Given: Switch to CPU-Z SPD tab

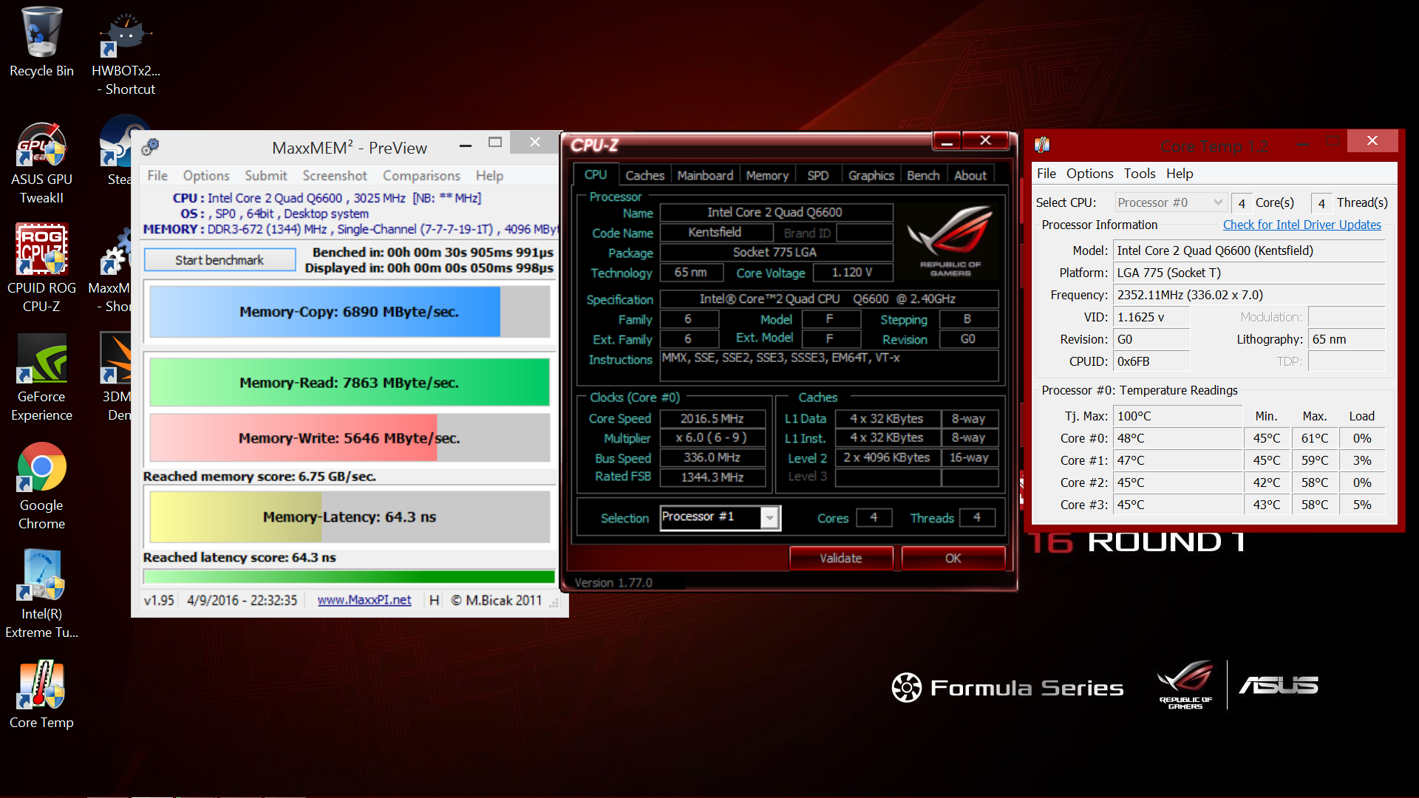Looking at the screenshot, I should pos(817,175).
